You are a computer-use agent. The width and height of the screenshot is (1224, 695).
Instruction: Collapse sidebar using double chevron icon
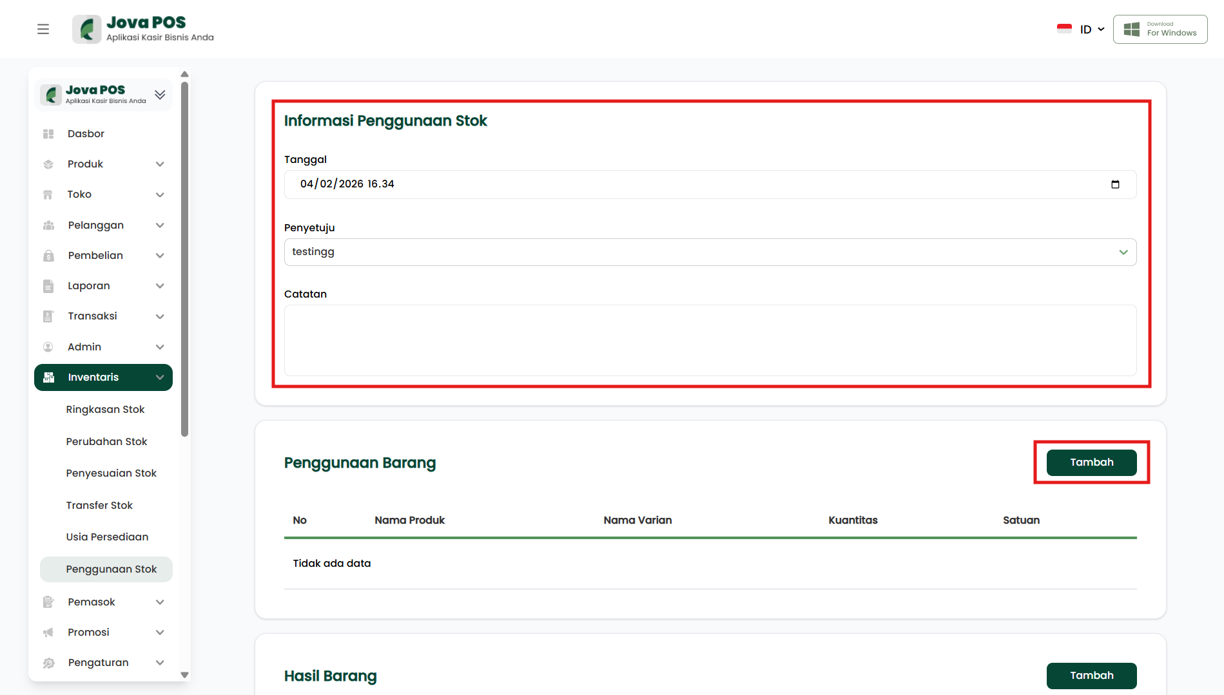pyautogui.click(x=160, y=95)
